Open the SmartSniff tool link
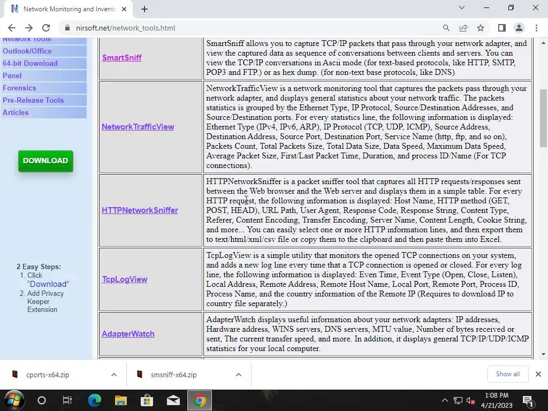The width and height of the screenshot is (548, 411). tap(121, 58)
